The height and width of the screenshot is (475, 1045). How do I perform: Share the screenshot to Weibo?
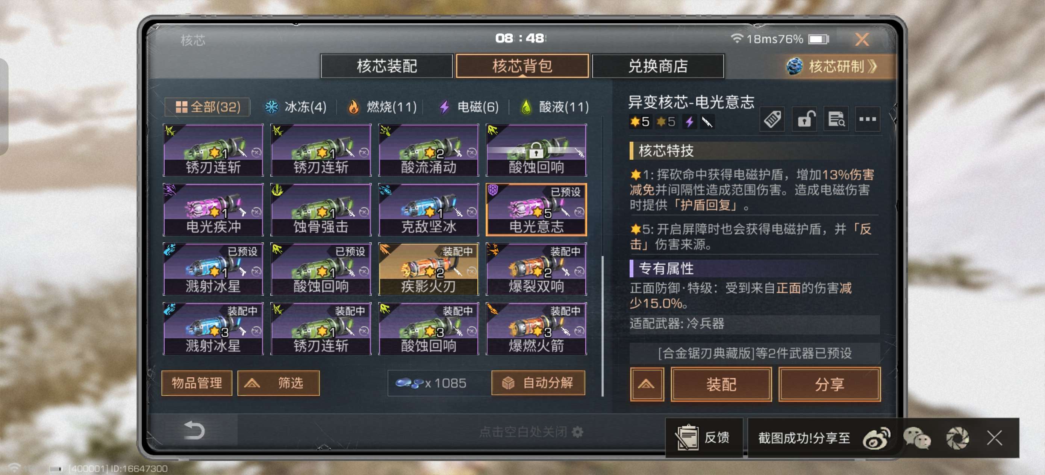[x=876, y=438]
